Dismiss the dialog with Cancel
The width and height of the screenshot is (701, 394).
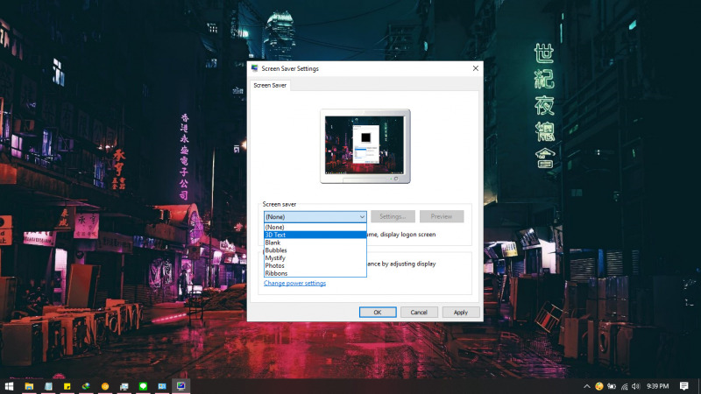coord(419,313)
